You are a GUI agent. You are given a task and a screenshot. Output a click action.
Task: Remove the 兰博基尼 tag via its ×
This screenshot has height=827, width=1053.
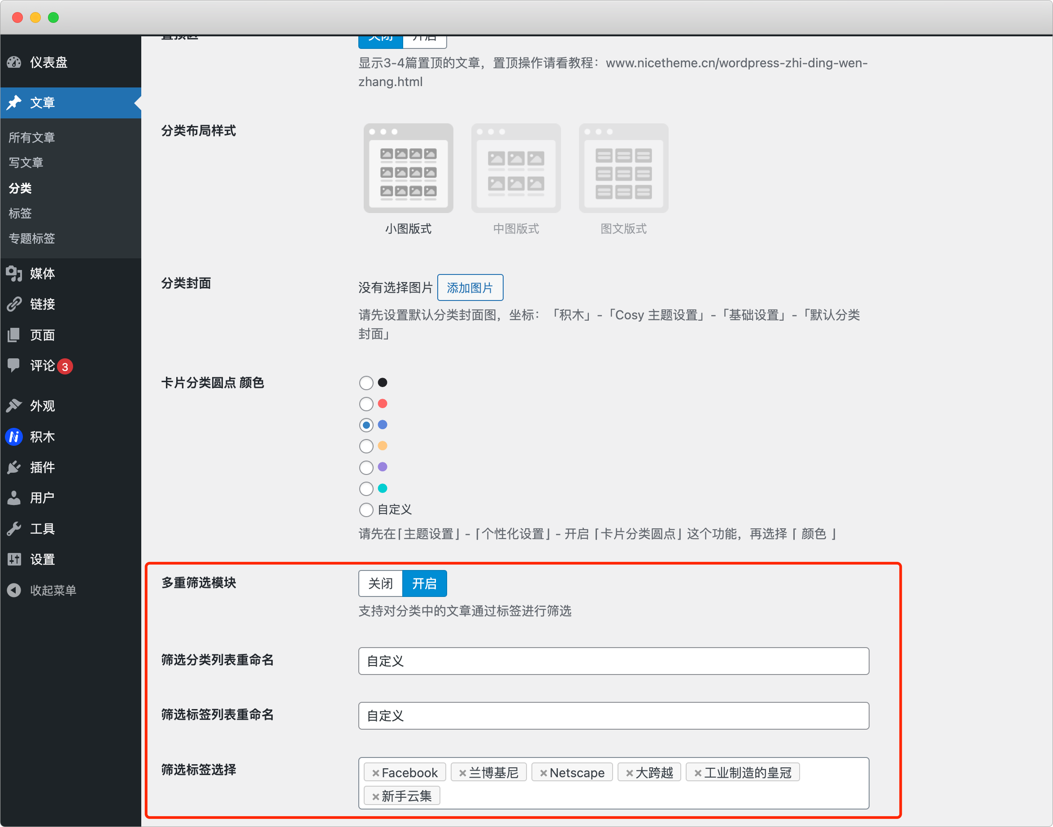pos(462,773)
